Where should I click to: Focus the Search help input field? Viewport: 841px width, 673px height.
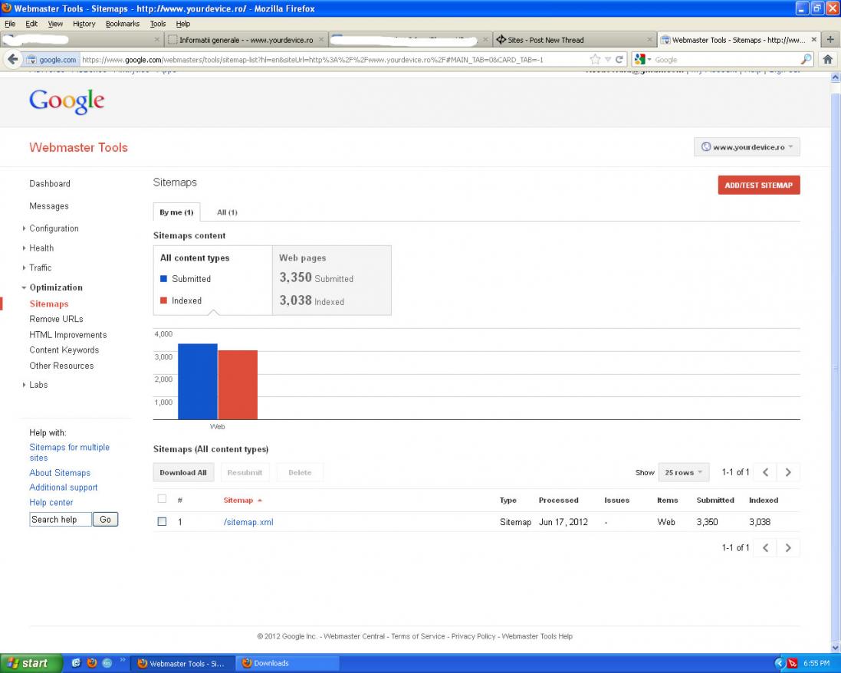coord(61,519)
